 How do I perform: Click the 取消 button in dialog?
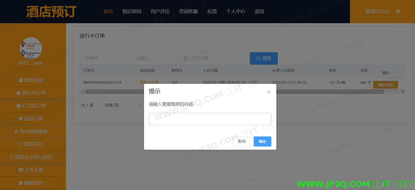pyautogui.click(x=242, y=142)
